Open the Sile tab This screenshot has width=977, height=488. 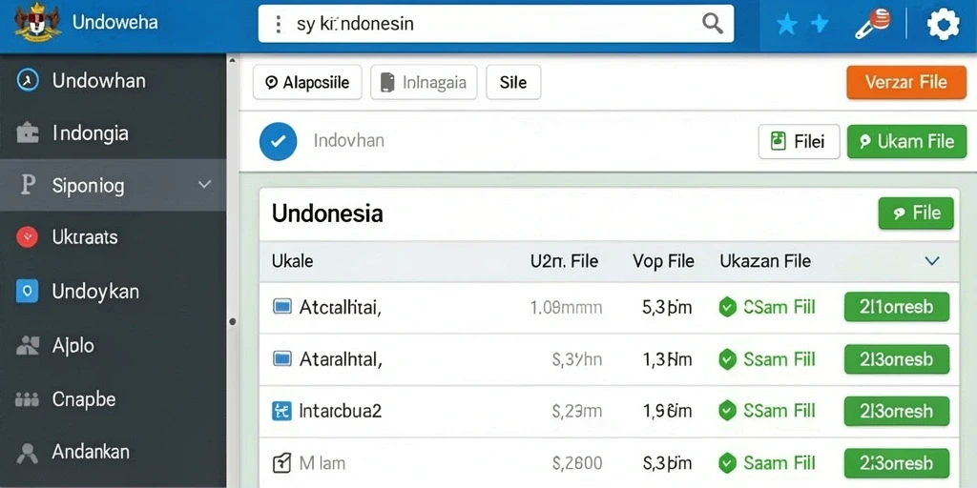pos(513,82)
